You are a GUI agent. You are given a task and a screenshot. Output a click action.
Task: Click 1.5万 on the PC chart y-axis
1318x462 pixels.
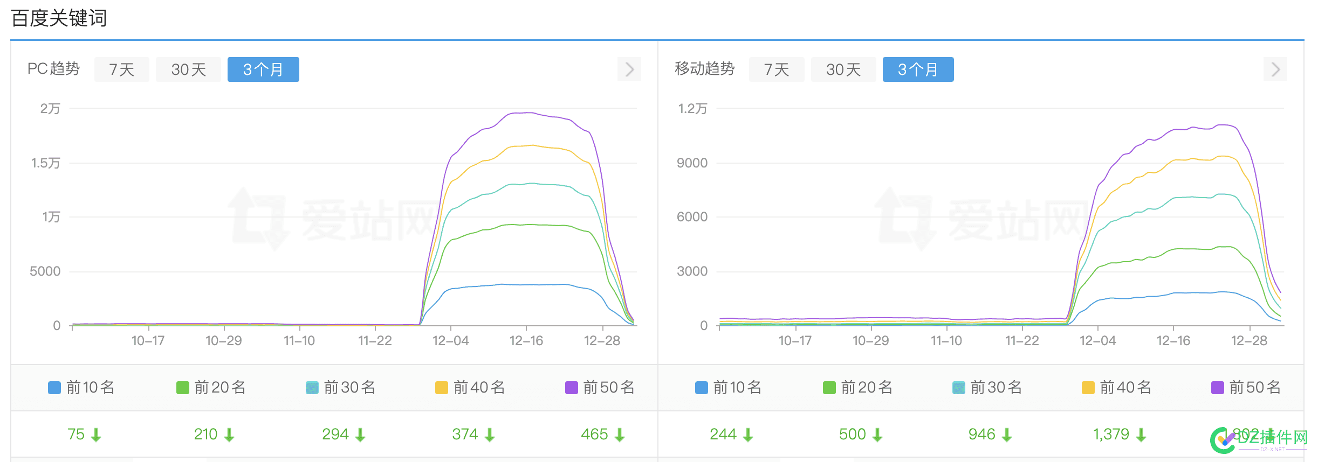click(x=45, y=163)
